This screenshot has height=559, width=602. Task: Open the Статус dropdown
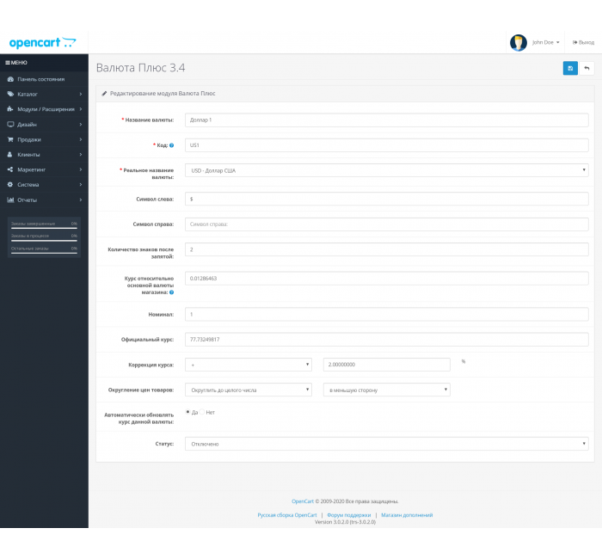click(x=387, y=444)
